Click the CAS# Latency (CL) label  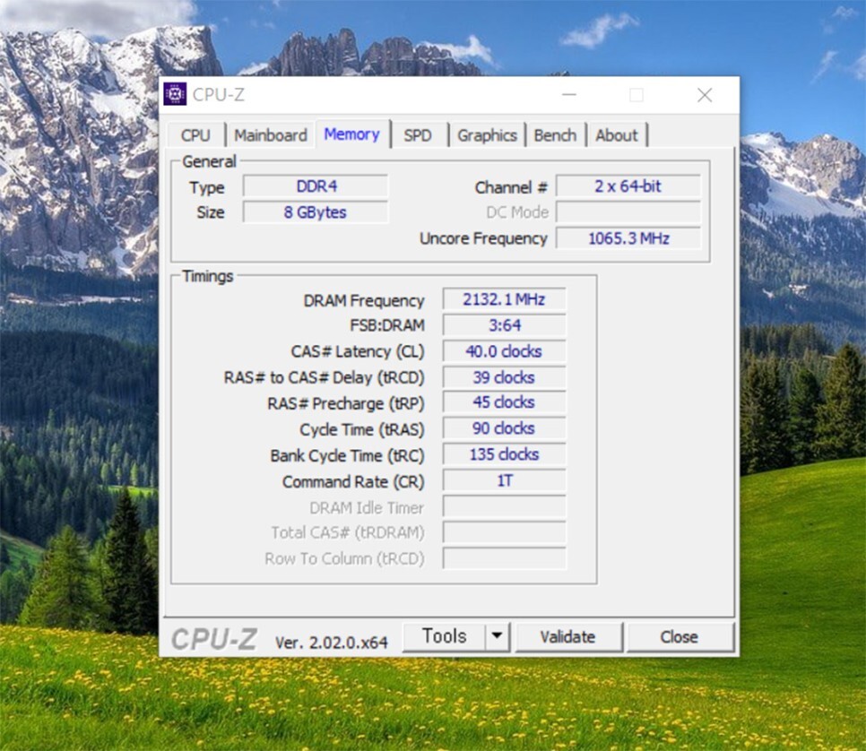pos(358,352)
